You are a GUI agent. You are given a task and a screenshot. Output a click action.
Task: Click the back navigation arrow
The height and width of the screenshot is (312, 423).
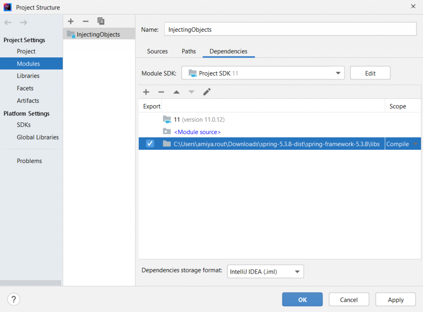click(x=8, y=22)
